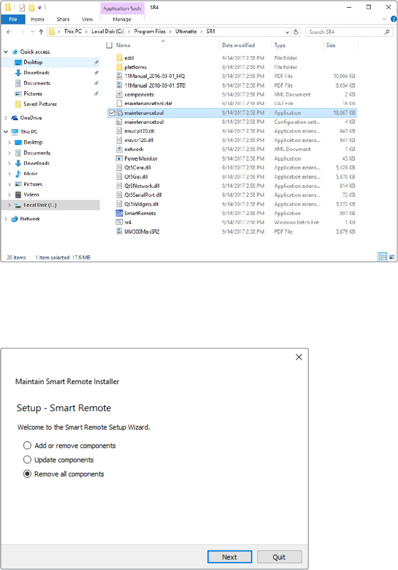
Task: Collapse the Quick access tree node
Action: pos(6,52)
